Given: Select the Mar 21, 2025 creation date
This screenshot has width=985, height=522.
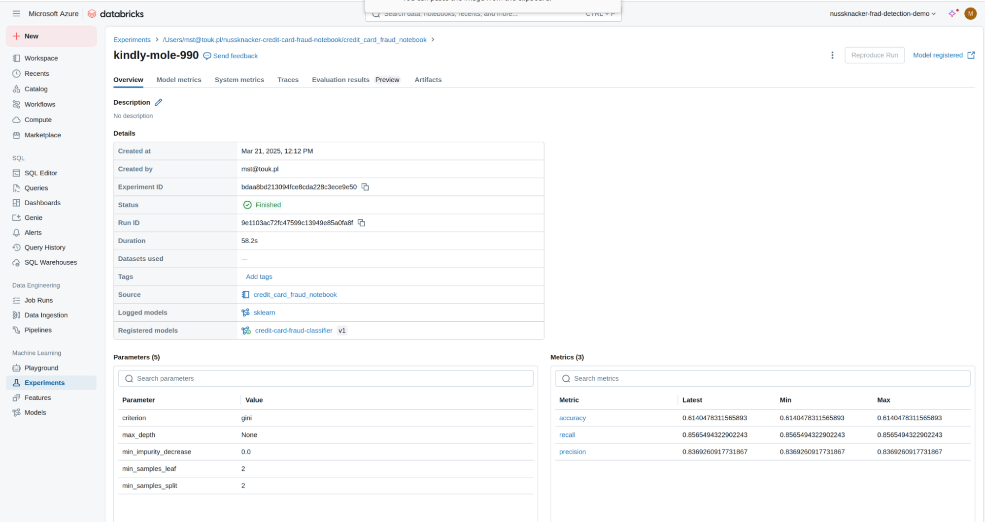Looking at the screenshot, I should [x=277, y=151].
